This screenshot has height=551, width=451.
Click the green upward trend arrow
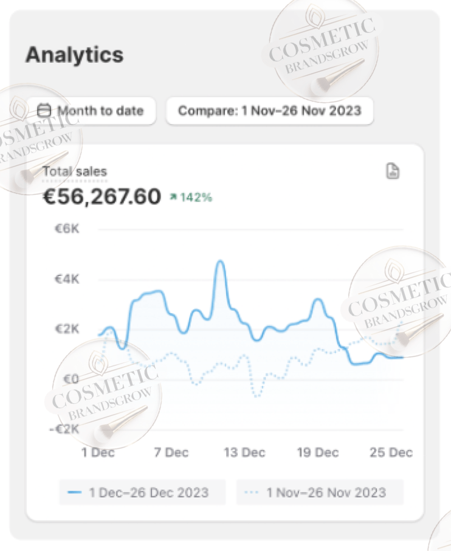click(173, 197)
